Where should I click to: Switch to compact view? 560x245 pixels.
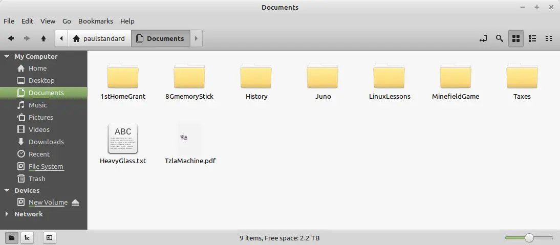point(549,38)
